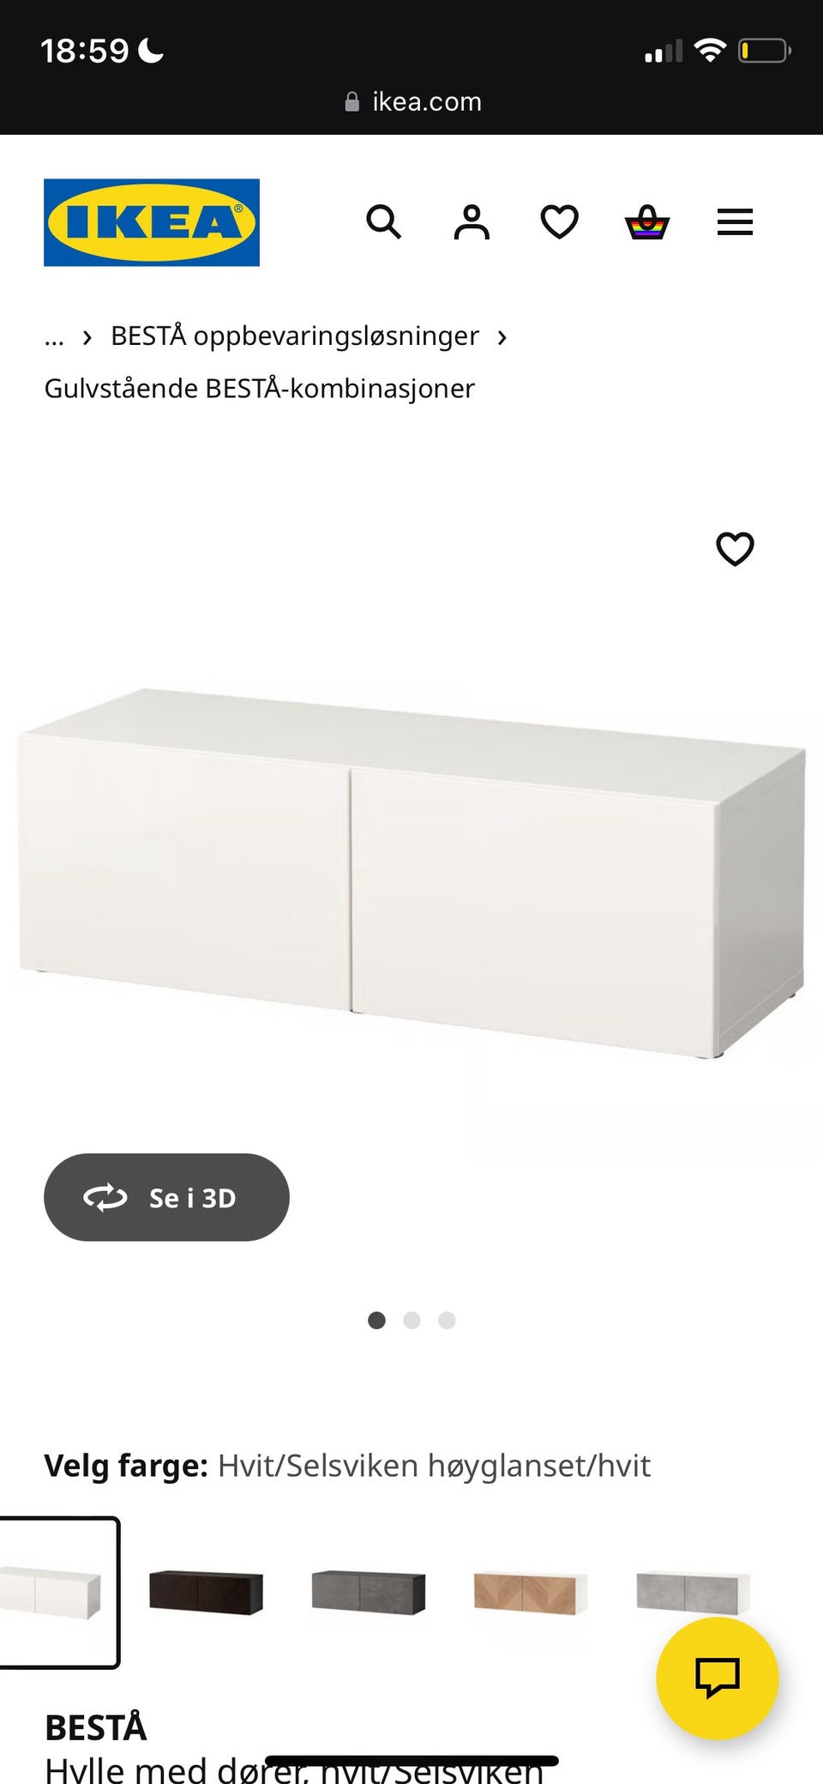
Task: Select the oak herringbone pattern variant
Action: (531, 1593)
